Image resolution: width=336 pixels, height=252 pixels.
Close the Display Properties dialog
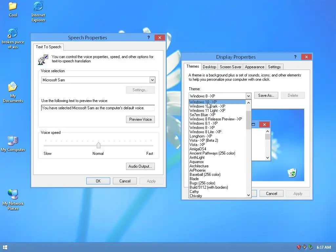pos(306,57)
